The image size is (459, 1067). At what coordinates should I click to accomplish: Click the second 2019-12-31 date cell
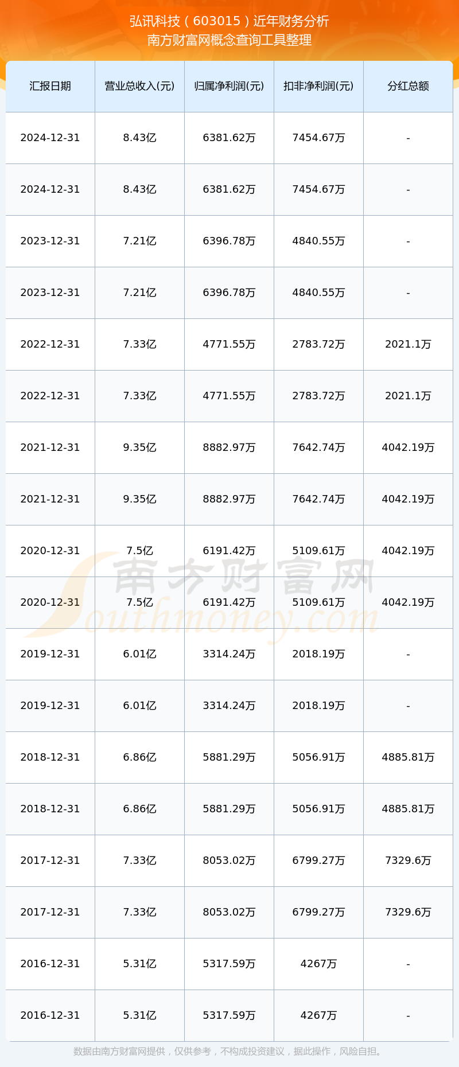[50, 706]
